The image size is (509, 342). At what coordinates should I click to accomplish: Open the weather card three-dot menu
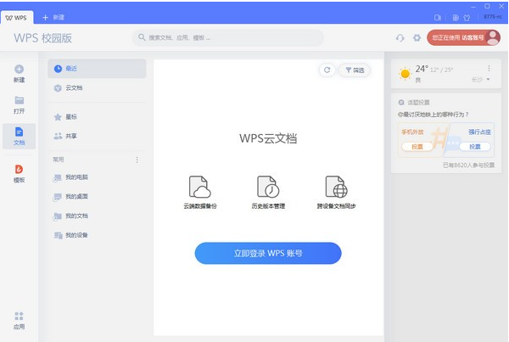coord(489,68)
